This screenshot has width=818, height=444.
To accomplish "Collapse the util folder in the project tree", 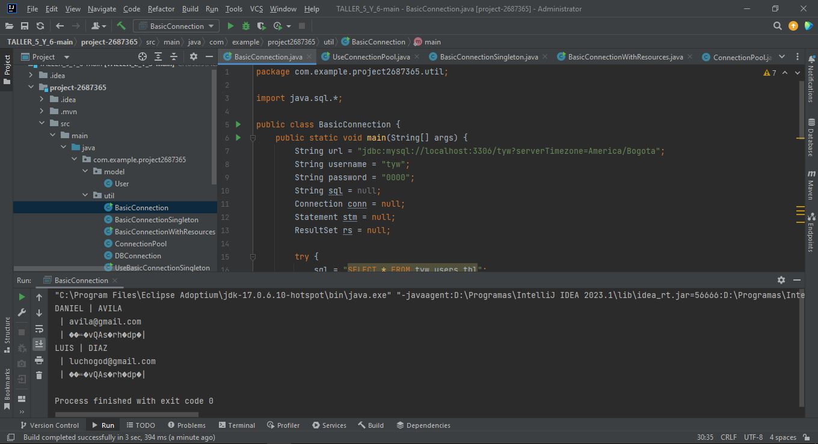I will click(86, 195).
